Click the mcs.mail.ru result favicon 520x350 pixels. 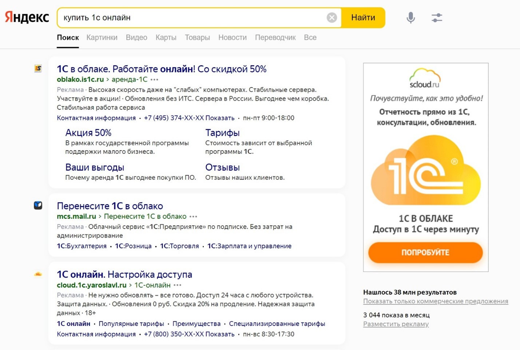pyautogui.click(x=38, y=206)
